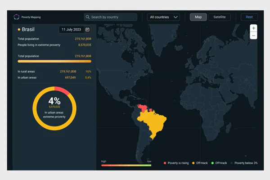Select red Venezuela region on map
Image resolution: width=270 pixels, height=180 pixels.
(143, 108)
